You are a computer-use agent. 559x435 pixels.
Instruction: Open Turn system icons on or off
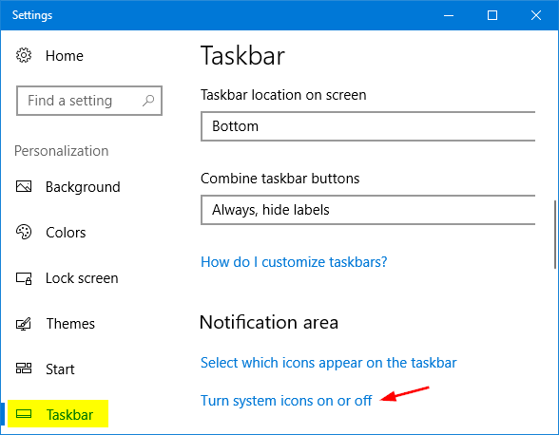286,401
